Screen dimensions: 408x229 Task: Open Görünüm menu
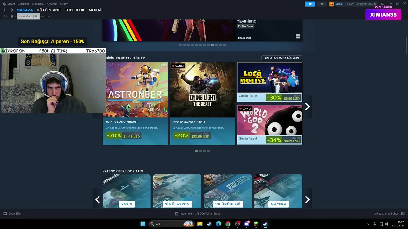(x=23, y=4)
